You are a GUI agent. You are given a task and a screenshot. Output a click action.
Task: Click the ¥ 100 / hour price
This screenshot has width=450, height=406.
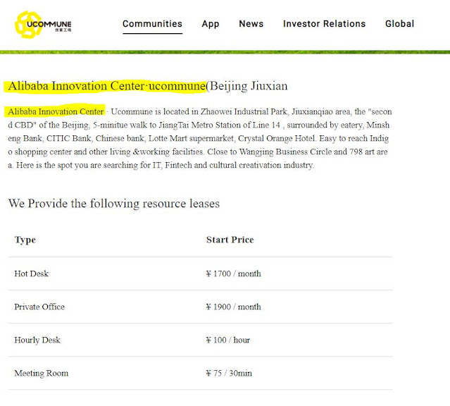pyautogui.click(x=228, y=340)
